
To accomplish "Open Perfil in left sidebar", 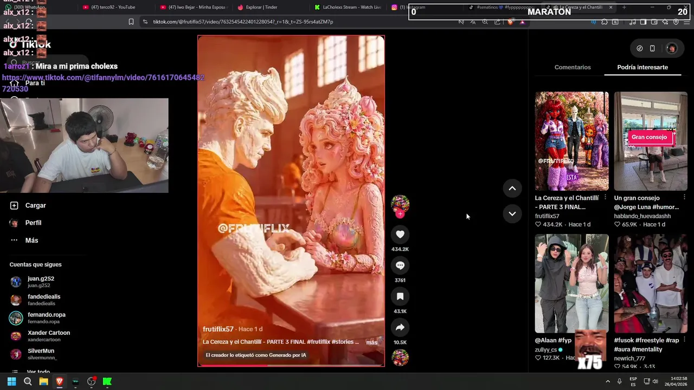I will pyautogui.click(x=26, y=223).
